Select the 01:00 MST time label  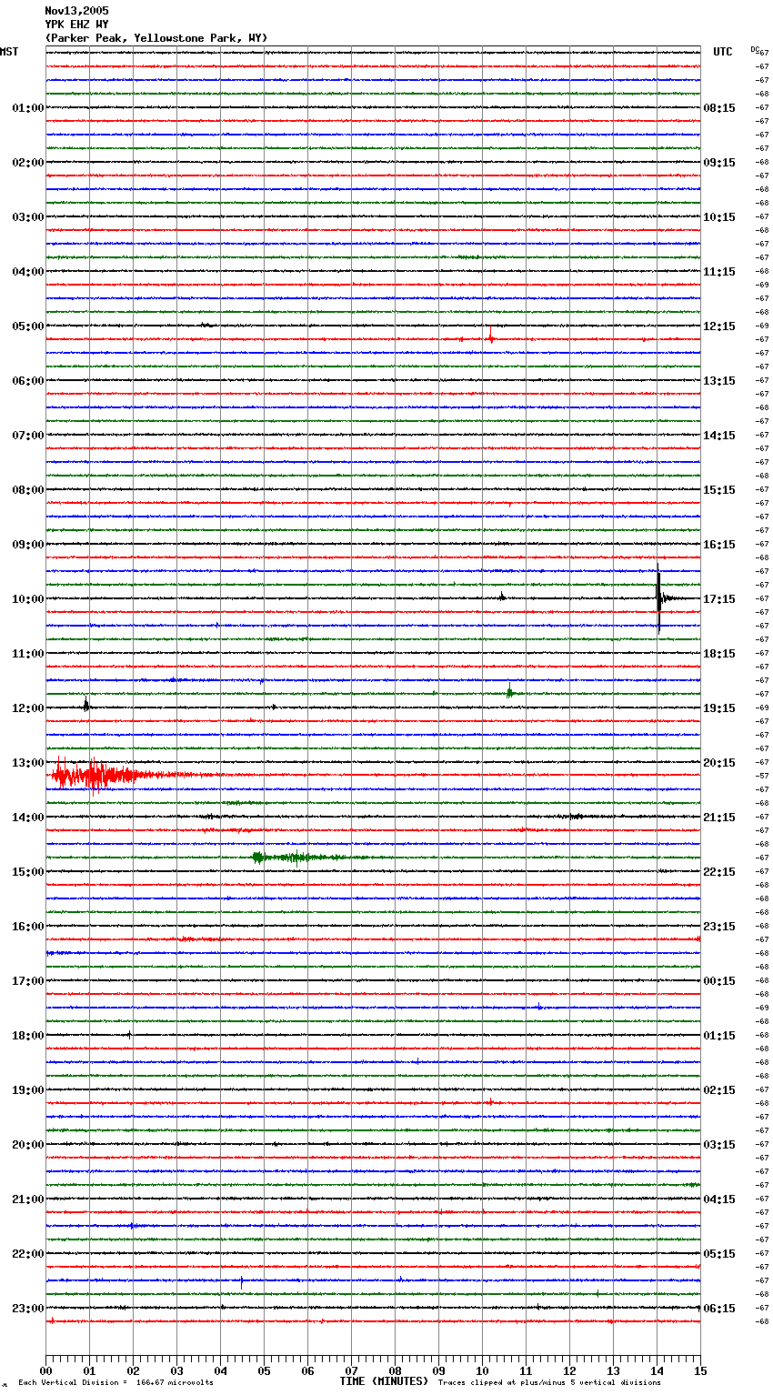click(28, 108)
